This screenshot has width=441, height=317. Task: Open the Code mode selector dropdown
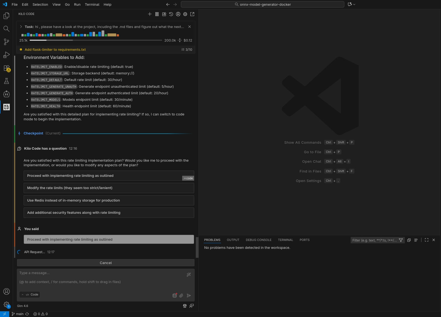[x=30, y=295]
